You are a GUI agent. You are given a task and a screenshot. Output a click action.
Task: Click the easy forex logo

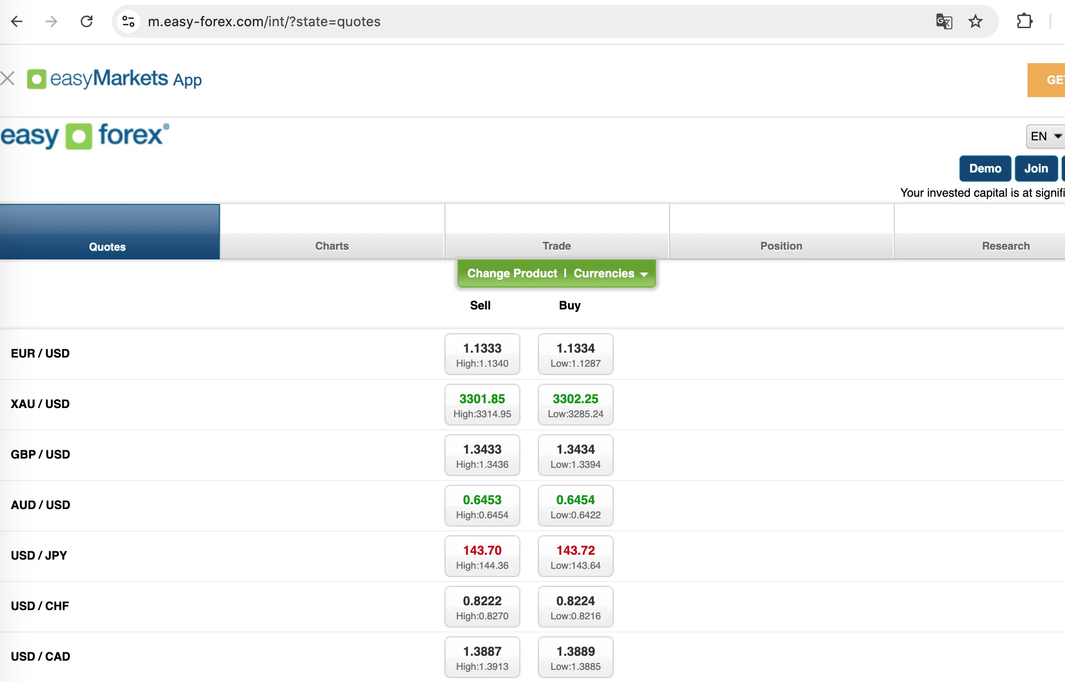coord(85,136)
